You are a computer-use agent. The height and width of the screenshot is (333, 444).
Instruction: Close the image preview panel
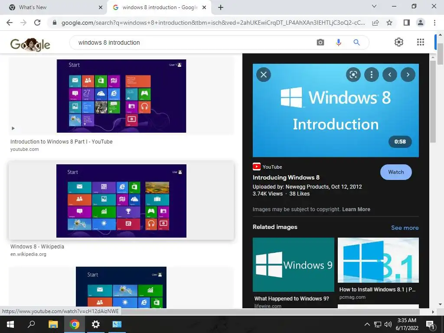coord(264,75)
